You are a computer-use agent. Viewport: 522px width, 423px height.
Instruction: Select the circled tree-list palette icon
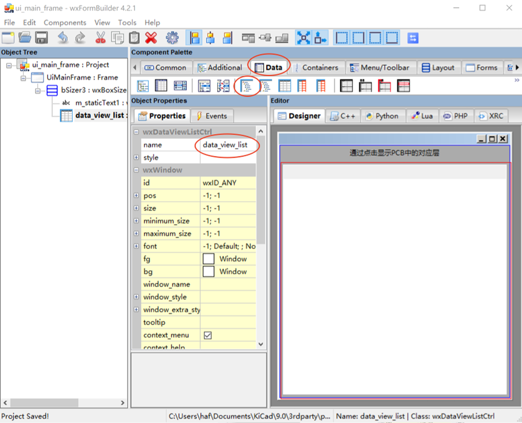click(x=247, y=86)
